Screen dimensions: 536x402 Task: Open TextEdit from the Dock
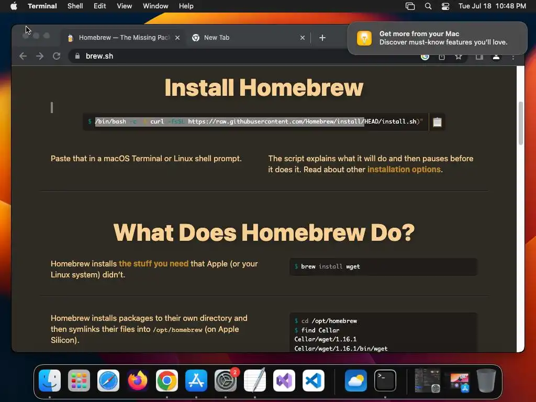pos(255,381)
